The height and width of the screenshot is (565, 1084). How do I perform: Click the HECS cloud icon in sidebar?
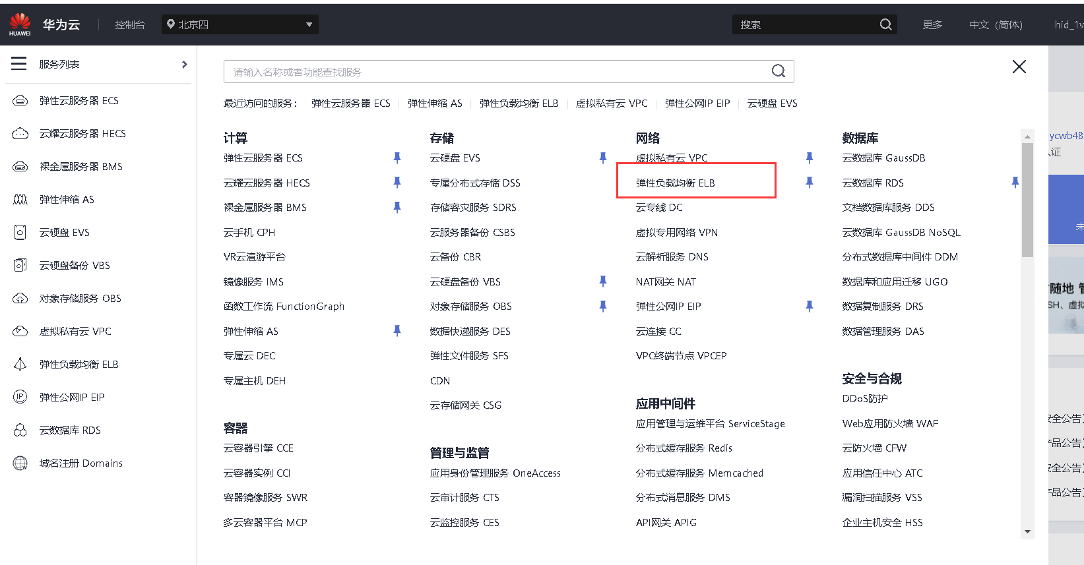point(20,134)
